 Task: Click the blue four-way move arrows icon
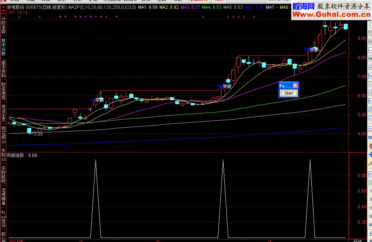pyautogui.click(x=370, y=155)
